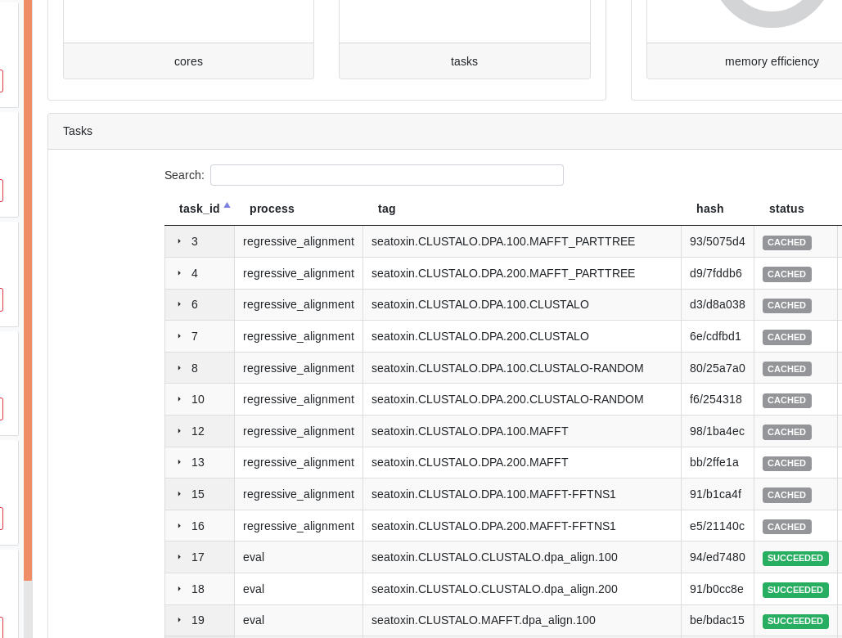The image size is (842, 638).
Task: Click the SUCCEEDED badge on task 18
Action: (795, 590)
